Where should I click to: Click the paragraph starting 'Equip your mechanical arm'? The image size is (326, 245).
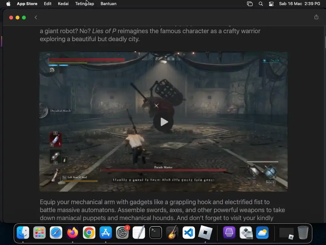coord(162,210)
